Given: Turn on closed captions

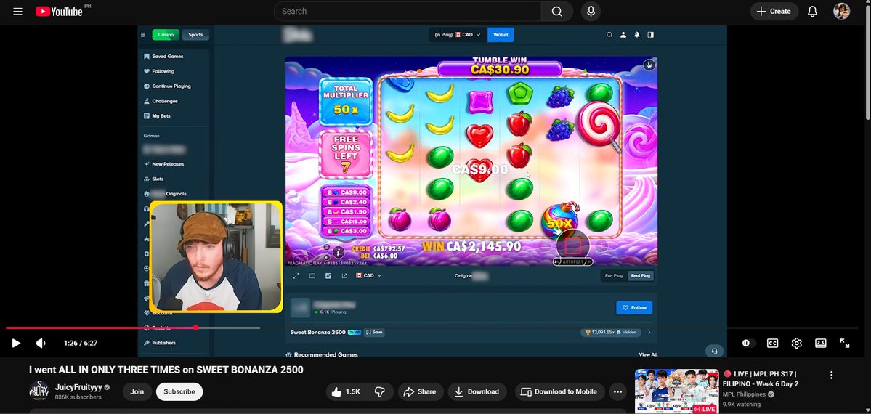Looking at the screenshot, I should tap(772, 343).
